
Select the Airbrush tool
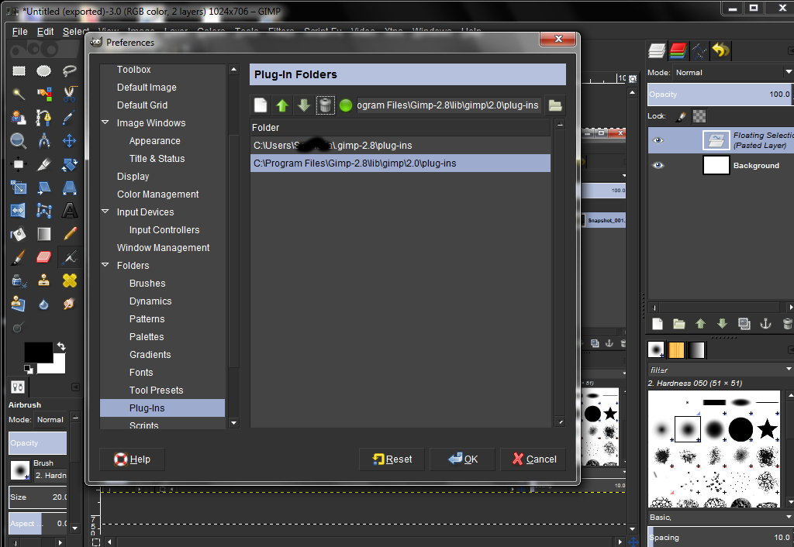69,257
